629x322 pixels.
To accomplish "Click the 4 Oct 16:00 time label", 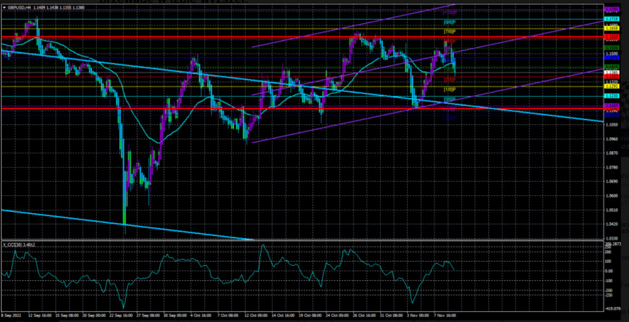I will (201, 316).
